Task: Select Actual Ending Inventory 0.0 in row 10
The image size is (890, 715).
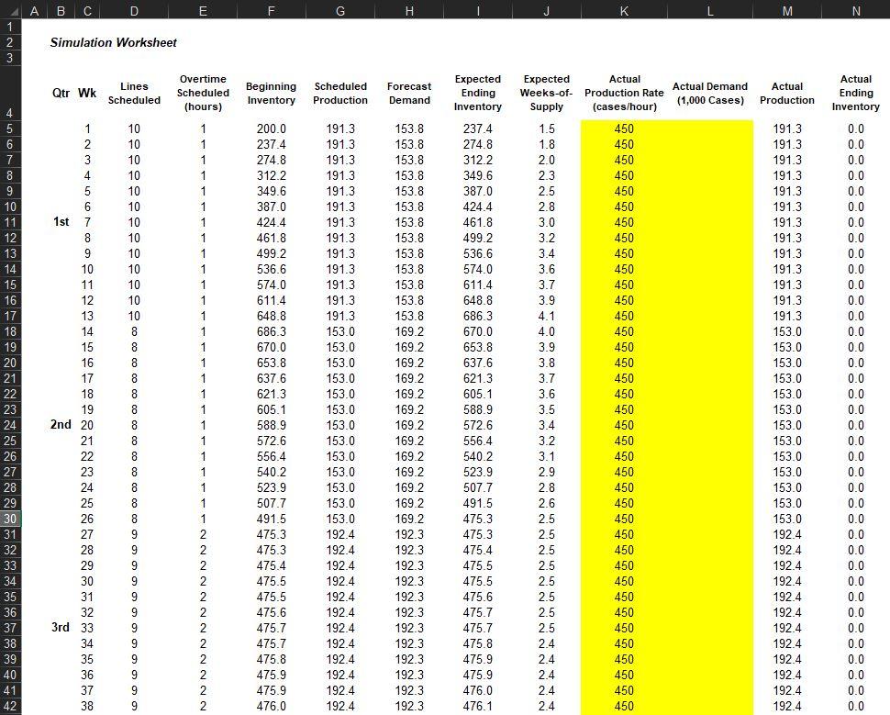Action: [856, 207]
